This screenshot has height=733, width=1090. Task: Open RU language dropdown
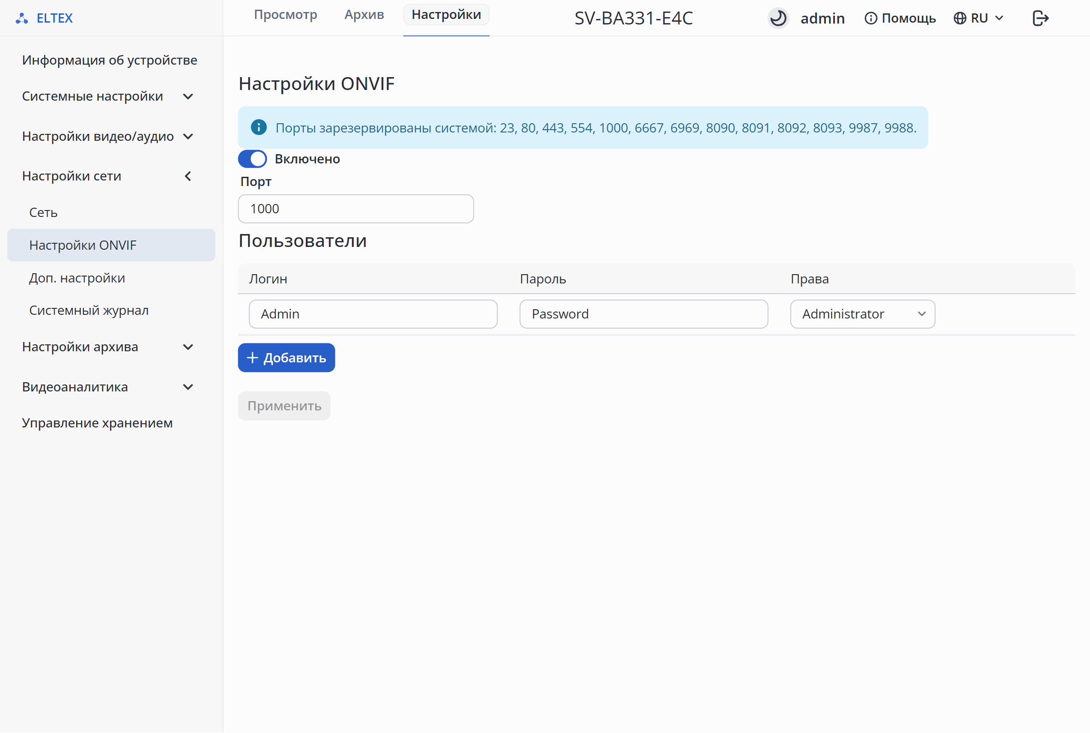(x=979, y=18)
